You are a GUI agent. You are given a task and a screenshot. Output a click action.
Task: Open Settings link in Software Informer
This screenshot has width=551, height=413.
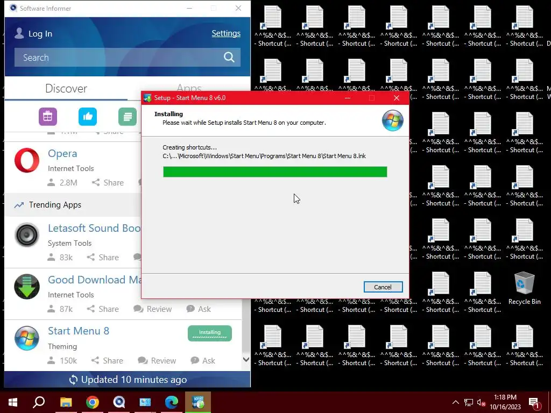226,33
